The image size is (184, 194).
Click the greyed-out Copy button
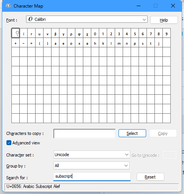pyautogui.click(x=163, y=133)
